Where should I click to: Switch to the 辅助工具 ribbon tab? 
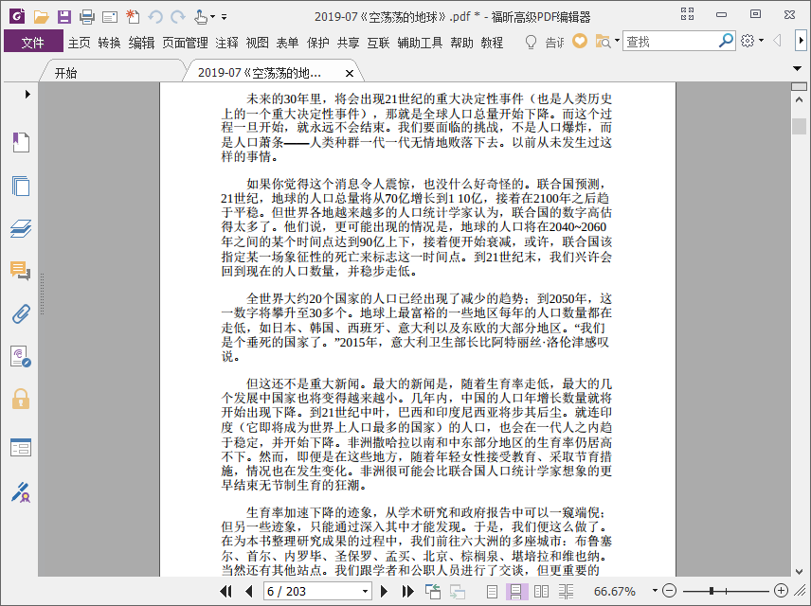click(x=420, y=43)
